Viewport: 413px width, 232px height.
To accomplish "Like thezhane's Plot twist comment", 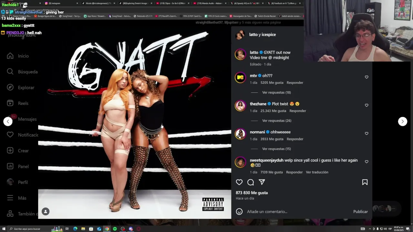I will pos(367,105).
